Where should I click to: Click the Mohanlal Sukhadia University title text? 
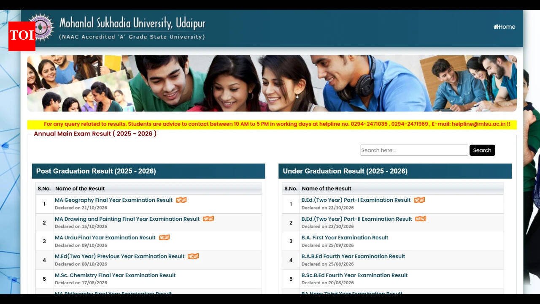click(132, 23)
